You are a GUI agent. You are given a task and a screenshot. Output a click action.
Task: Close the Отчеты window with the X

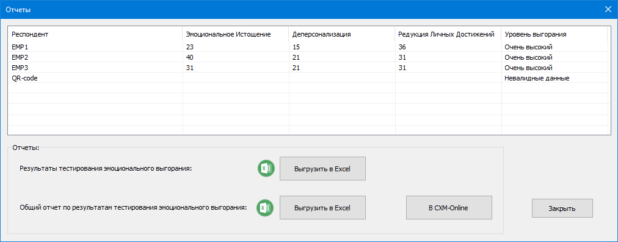608,10
